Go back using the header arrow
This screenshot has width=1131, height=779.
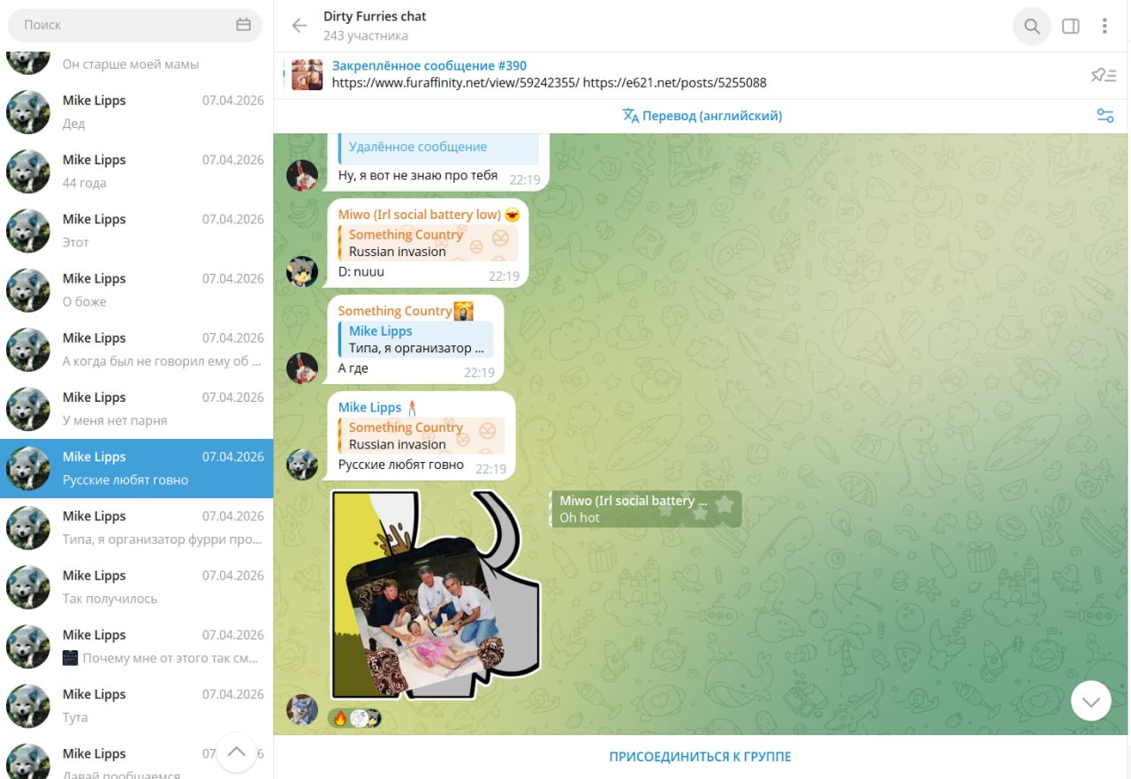[x=300, y=26]
